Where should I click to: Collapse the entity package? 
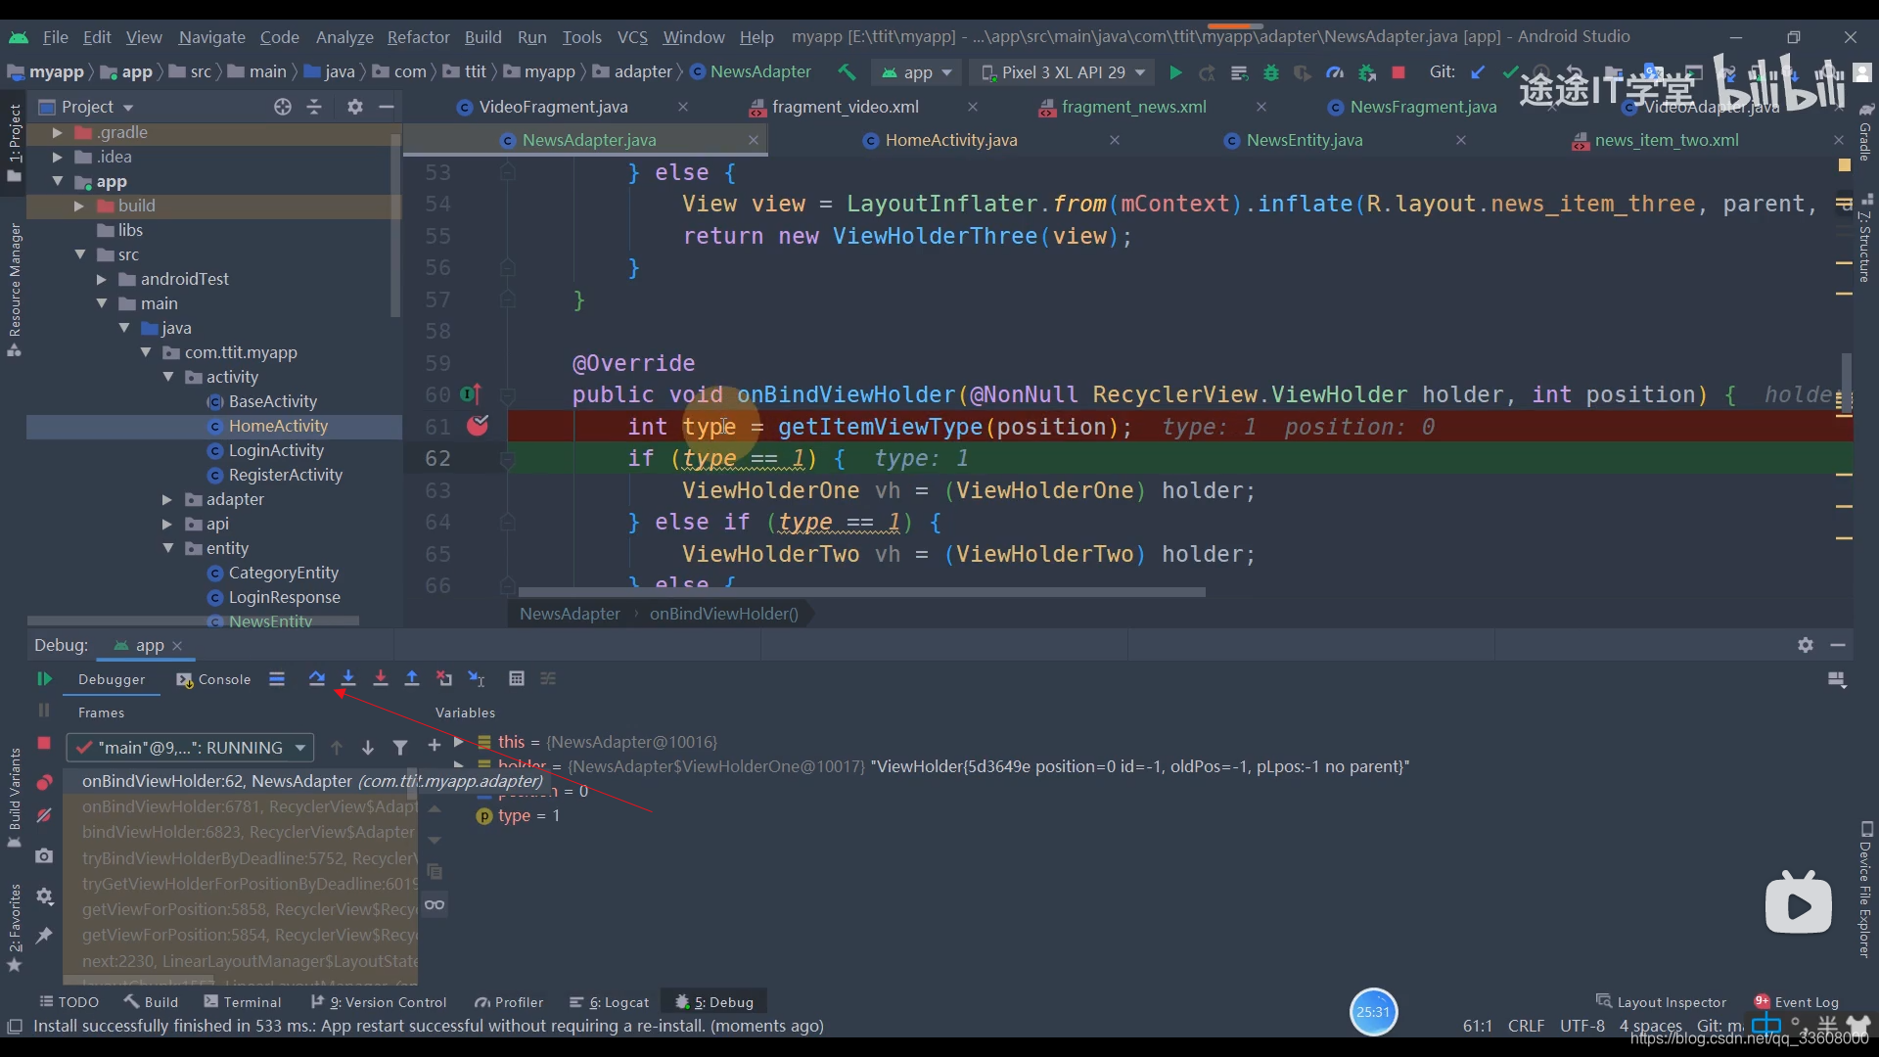[x=168, y=548]
